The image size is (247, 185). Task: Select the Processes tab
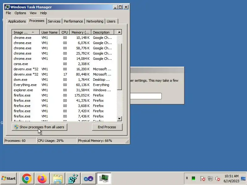click(37, 21)
